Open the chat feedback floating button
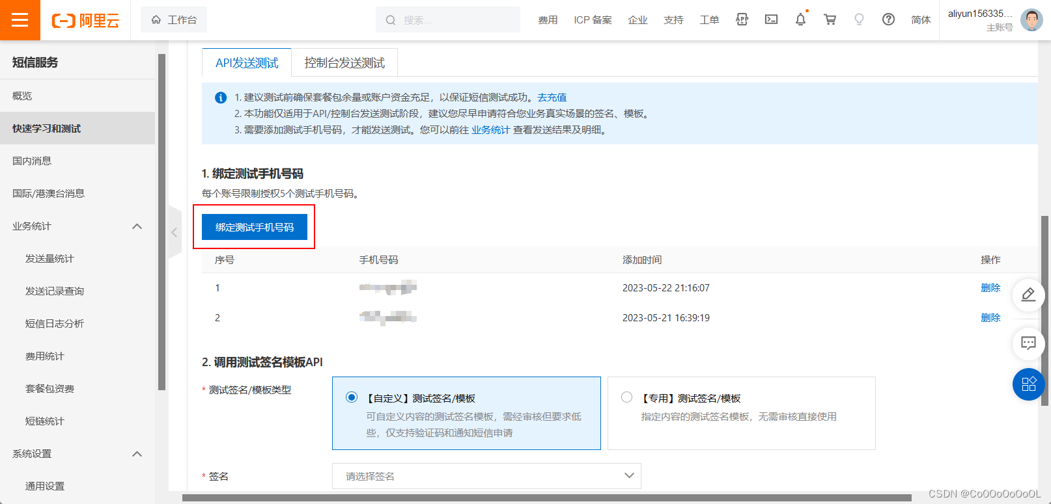This screenshot has width=1051, height=504. tap(1028, 343)
